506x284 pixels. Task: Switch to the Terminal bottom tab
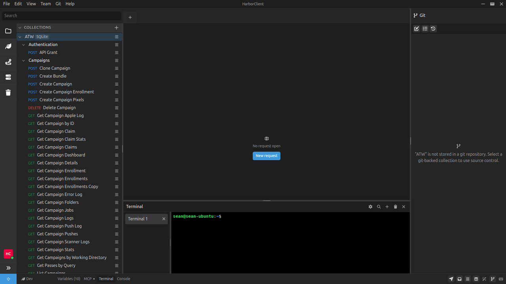106,279
